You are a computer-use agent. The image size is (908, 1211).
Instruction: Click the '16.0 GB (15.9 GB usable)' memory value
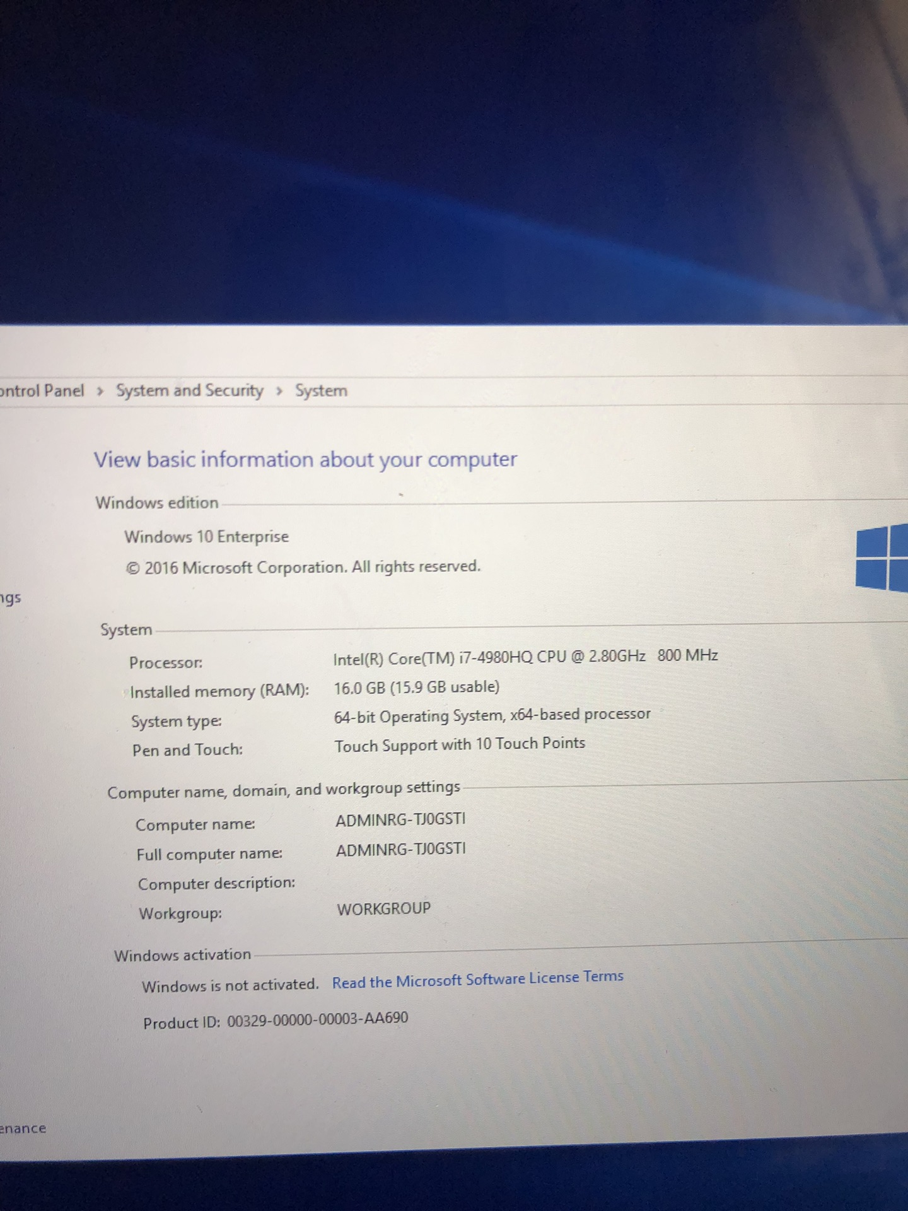417,687
